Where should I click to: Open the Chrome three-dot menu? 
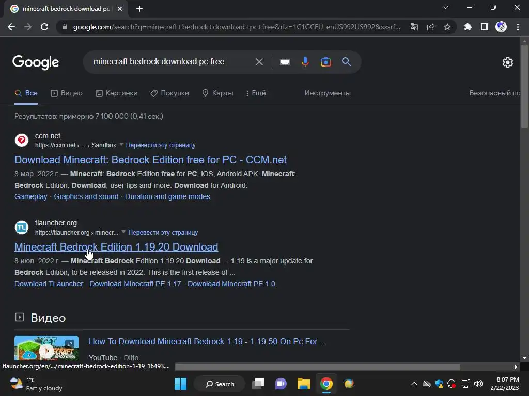click(x=518, y=27)
